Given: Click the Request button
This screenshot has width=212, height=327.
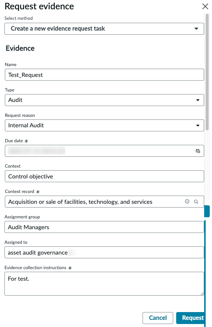Looking at the screenshot, I should [x=190, y=318].
